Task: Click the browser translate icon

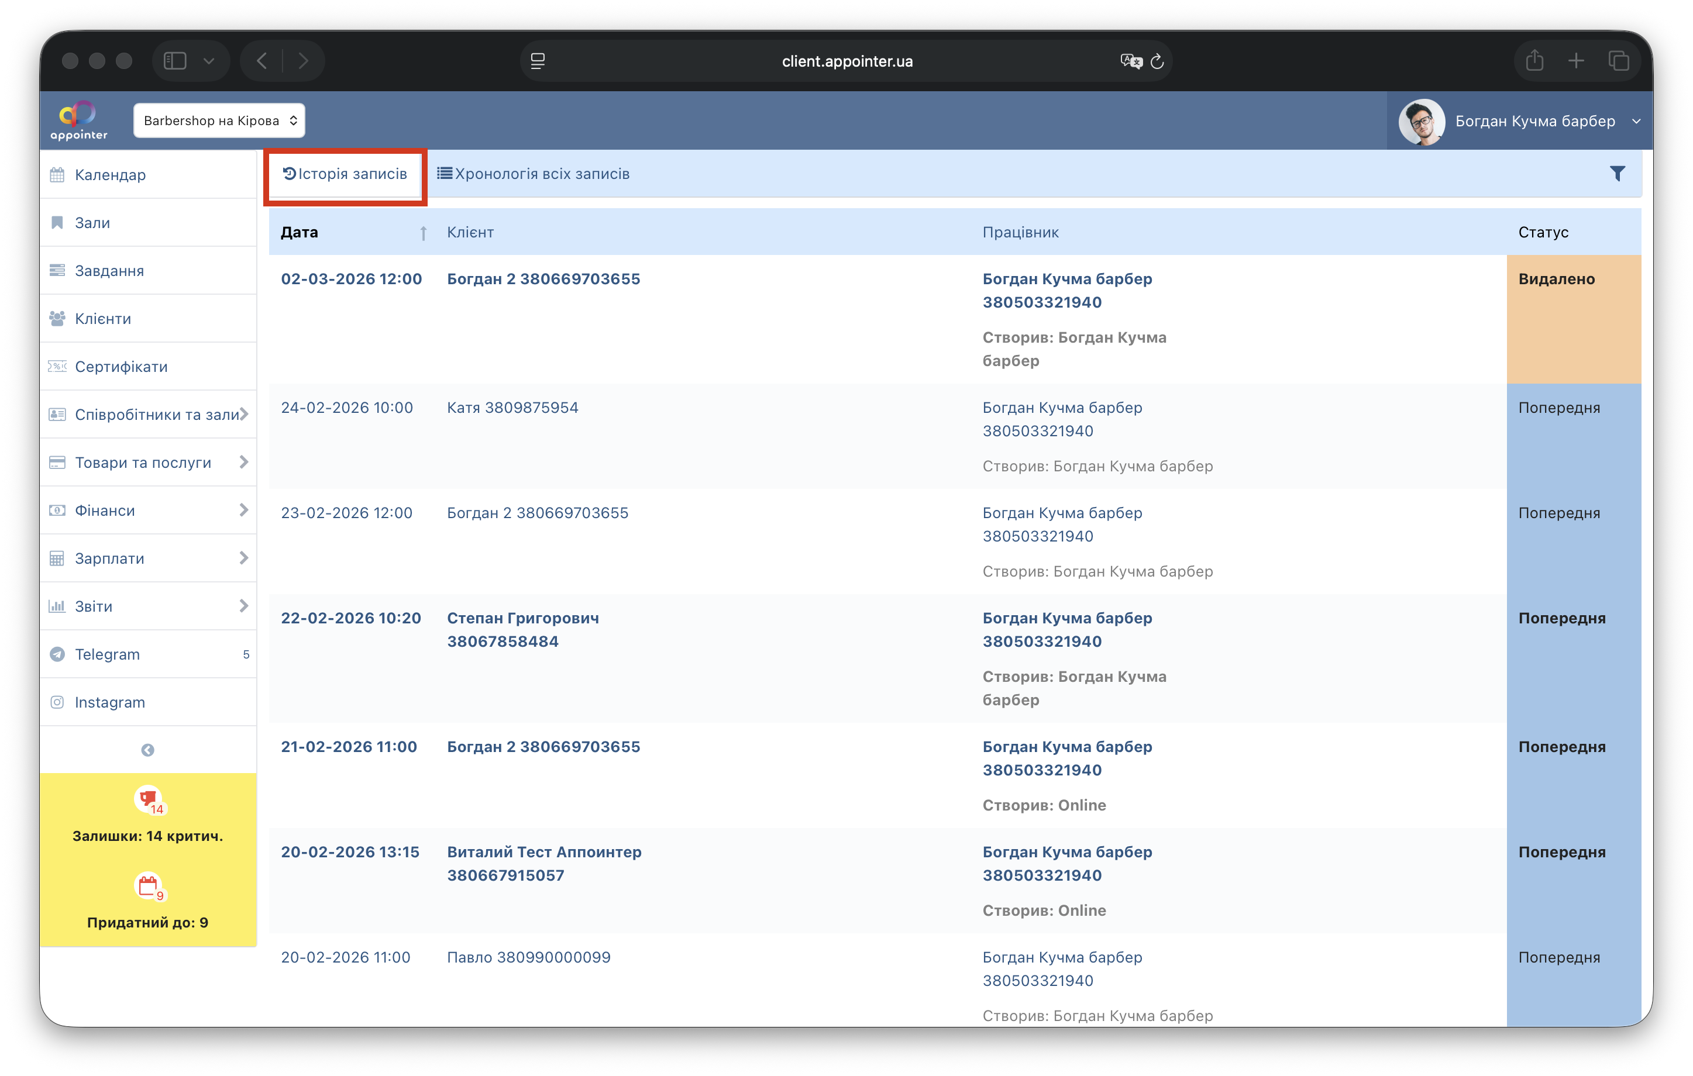Action: click(x=1131, y=61)
